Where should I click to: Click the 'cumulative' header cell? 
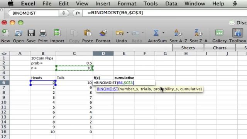[x=124, y=78]
